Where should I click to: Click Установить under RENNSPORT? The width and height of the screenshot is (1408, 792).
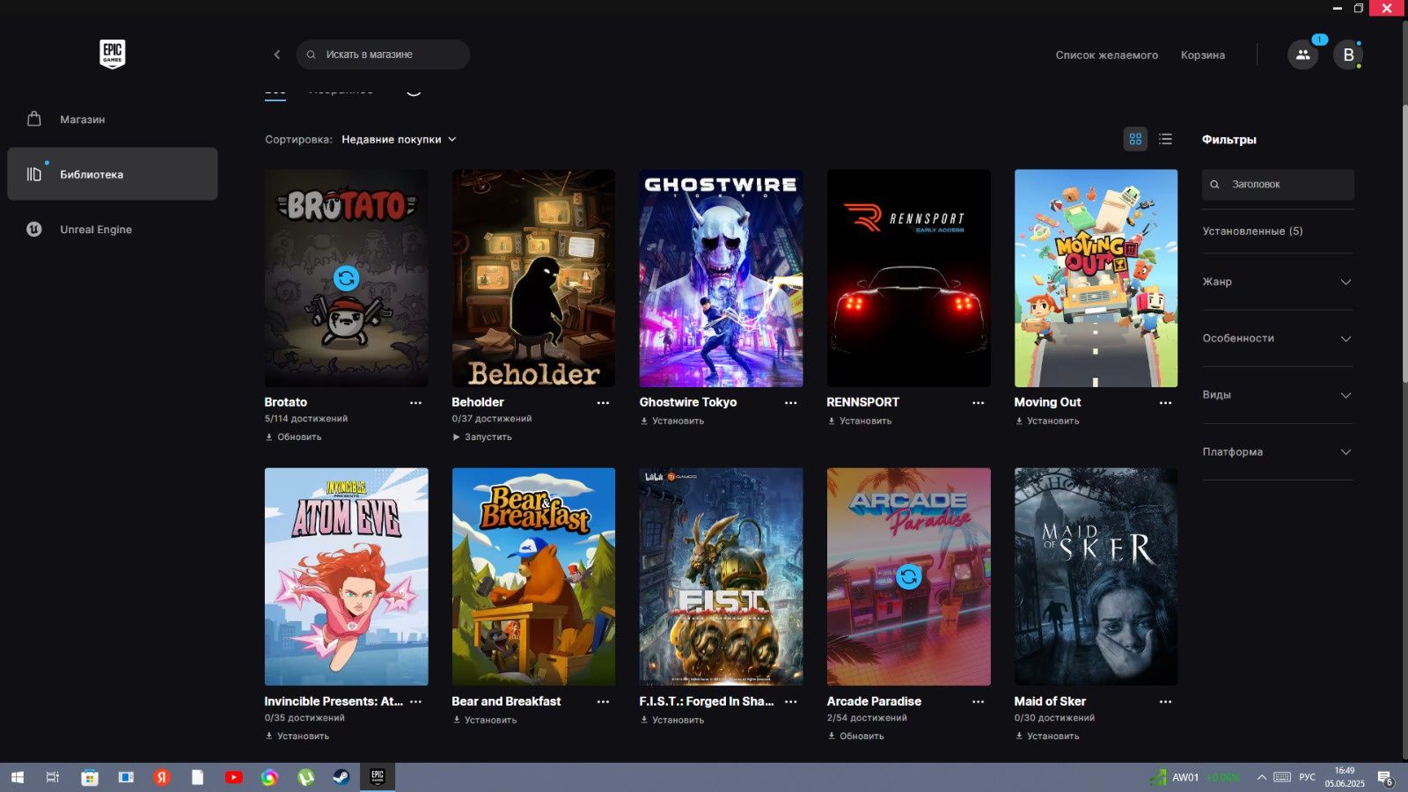coord(859,421)
